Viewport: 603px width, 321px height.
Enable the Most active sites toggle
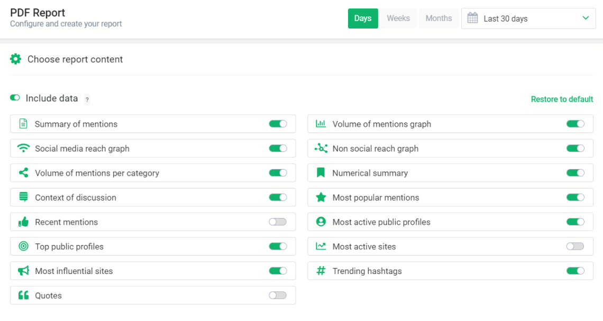tap(575, 247)
